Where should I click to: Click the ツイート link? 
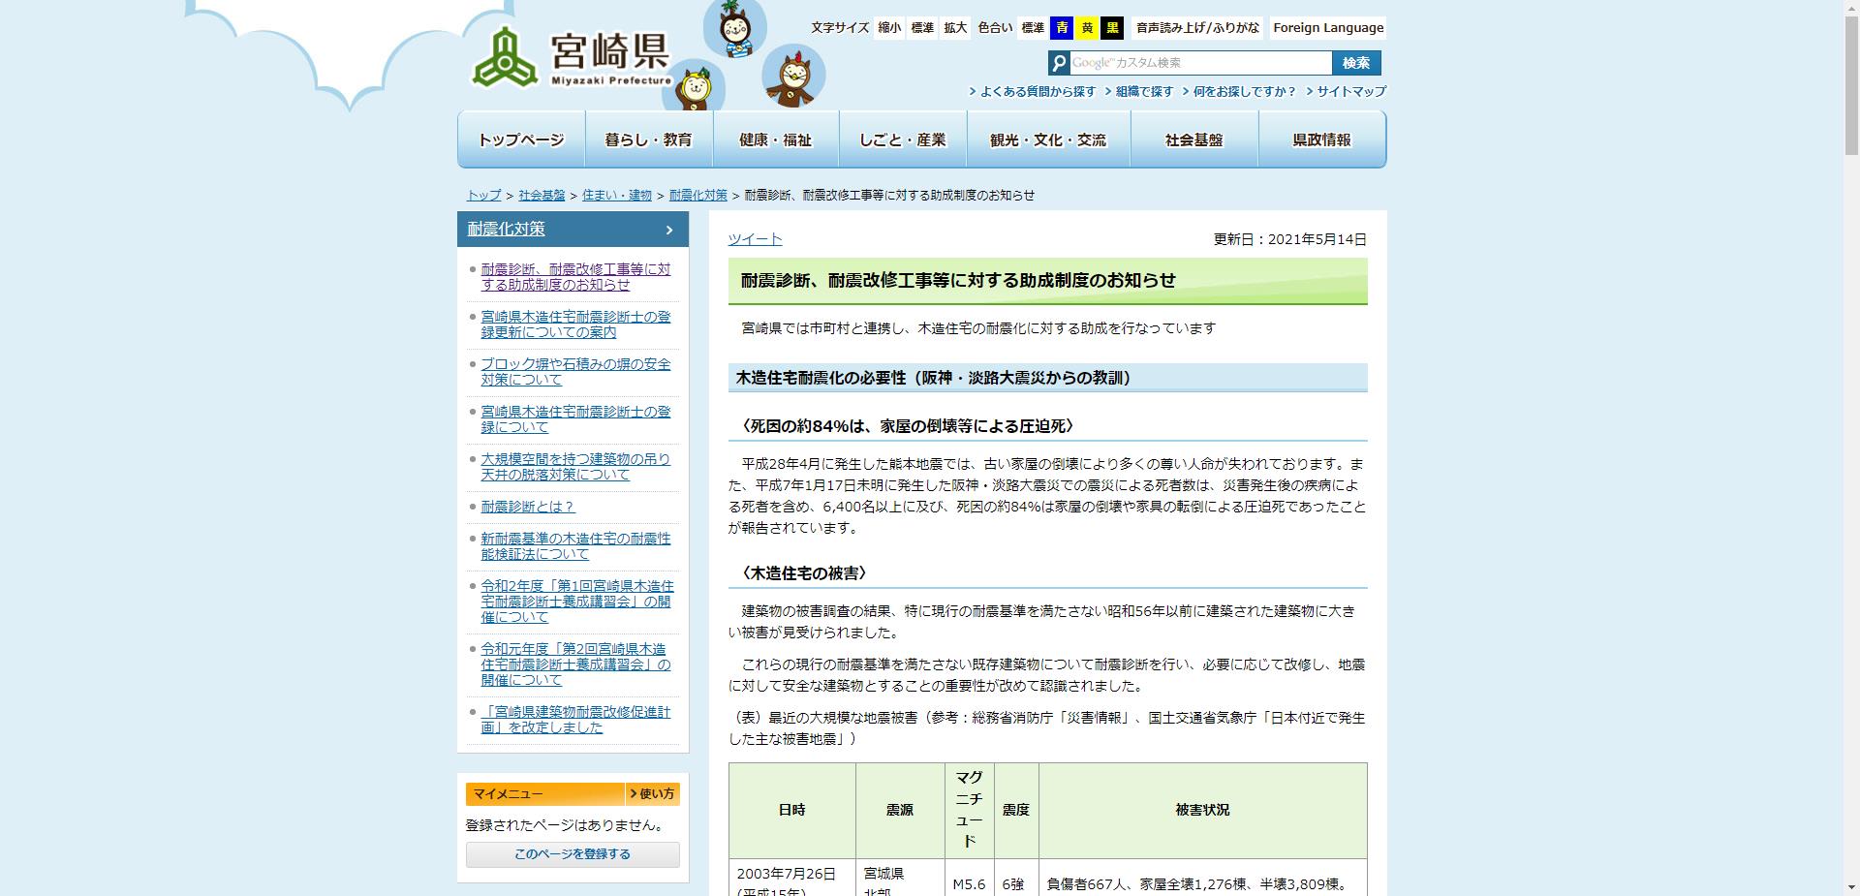[x=754, y=239]
